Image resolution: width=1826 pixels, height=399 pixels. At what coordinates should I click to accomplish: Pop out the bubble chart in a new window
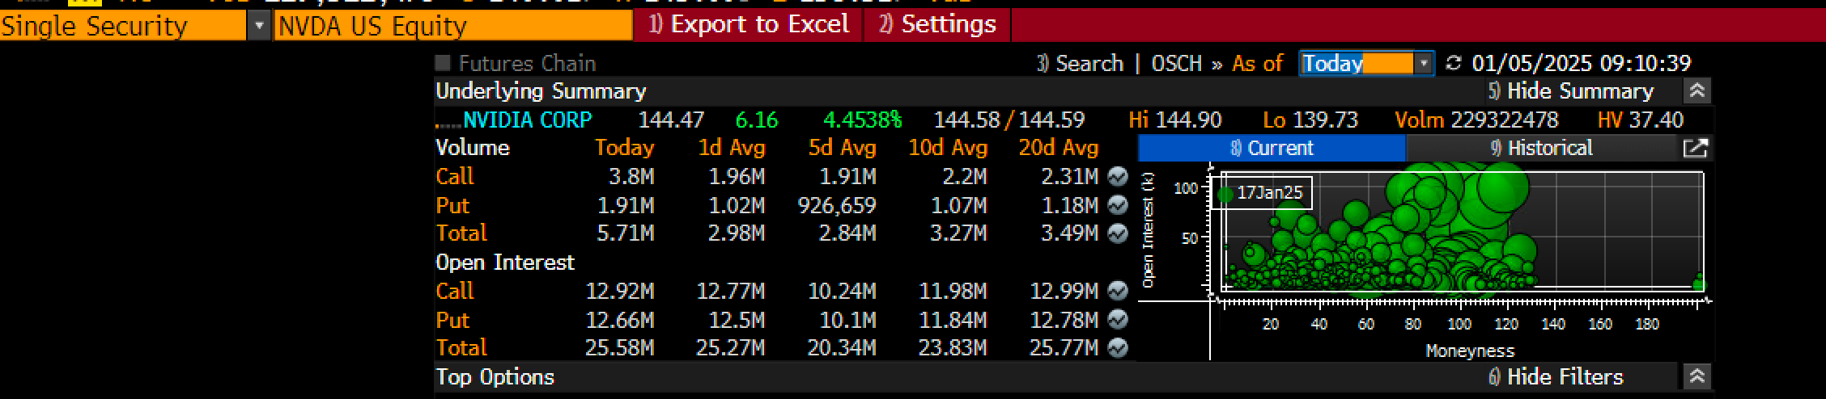click(1695, 148)
